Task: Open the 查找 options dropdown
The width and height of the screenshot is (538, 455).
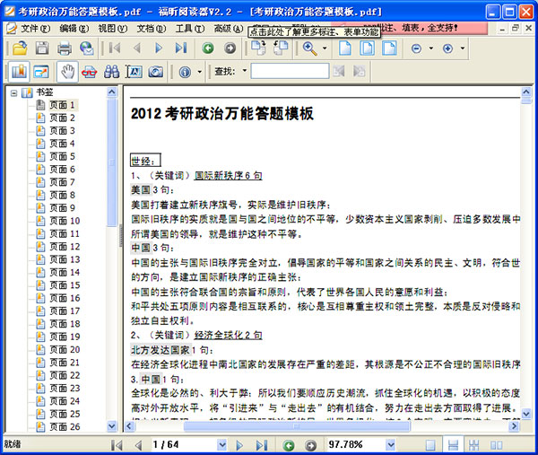Action: [245, 71]
